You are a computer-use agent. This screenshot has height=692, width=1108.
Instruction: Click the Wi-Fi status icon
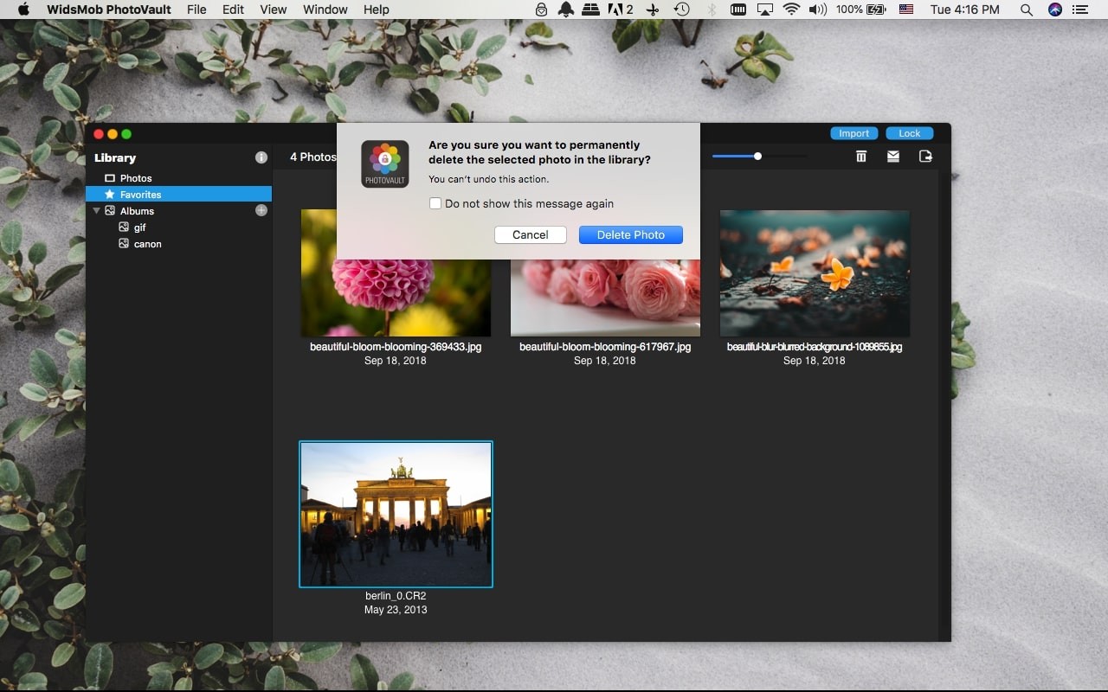(790, 10)
